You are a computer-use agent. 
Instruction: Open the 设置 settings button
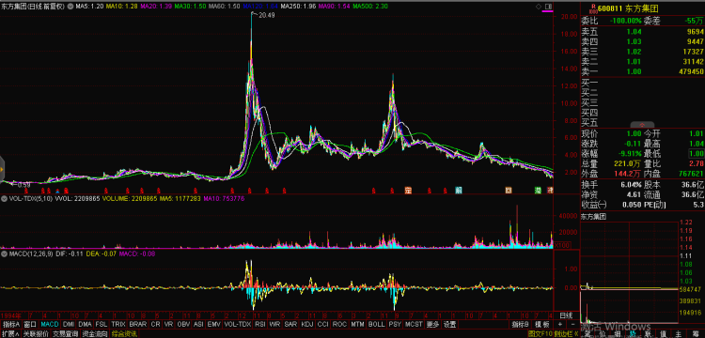click(449, 324)
